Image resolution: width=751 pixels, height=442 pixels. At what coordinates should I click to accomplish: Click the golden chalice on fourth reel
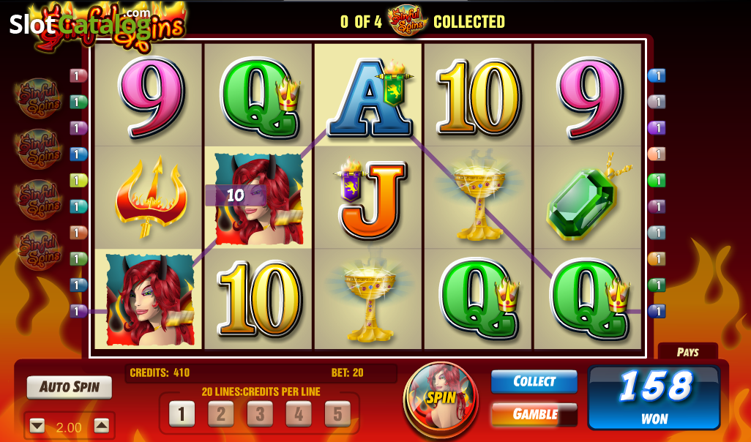click(477, 199)
